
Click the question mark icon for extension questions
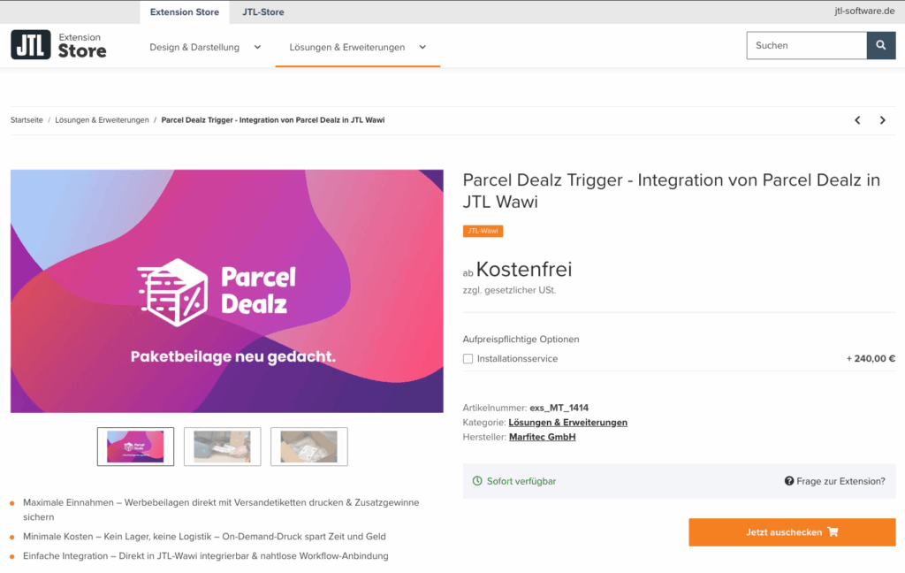(789, 481)
